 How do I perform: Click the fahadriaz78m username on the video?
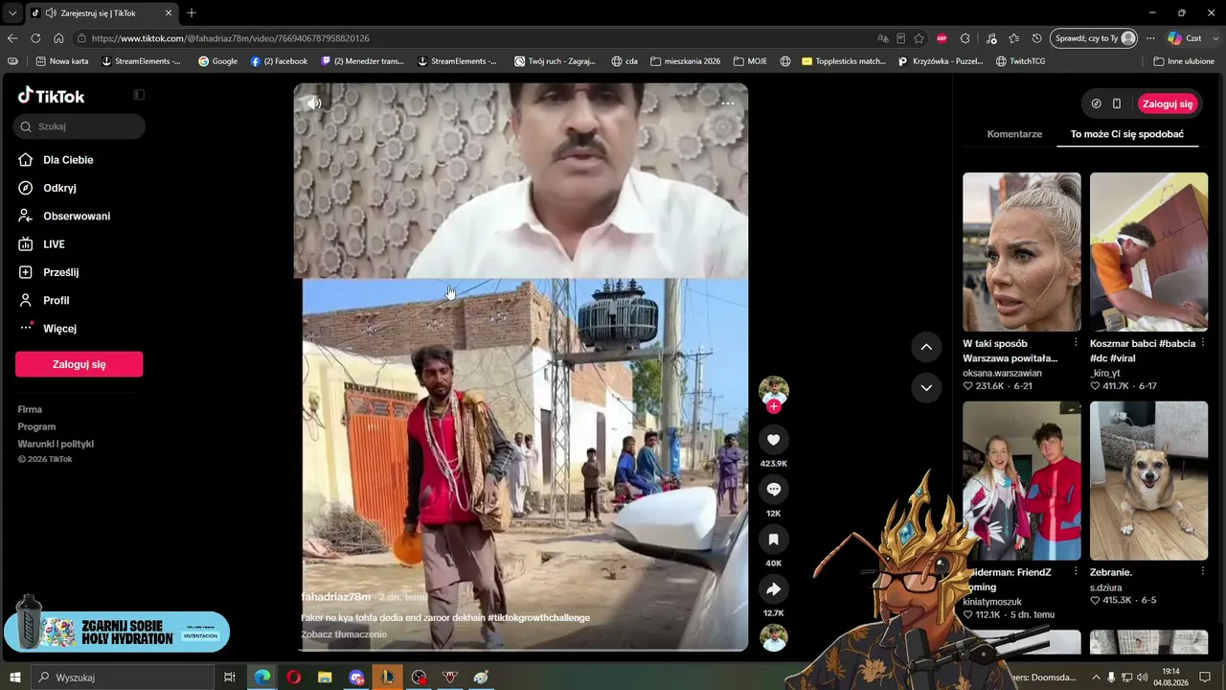[x=336, y=597]
